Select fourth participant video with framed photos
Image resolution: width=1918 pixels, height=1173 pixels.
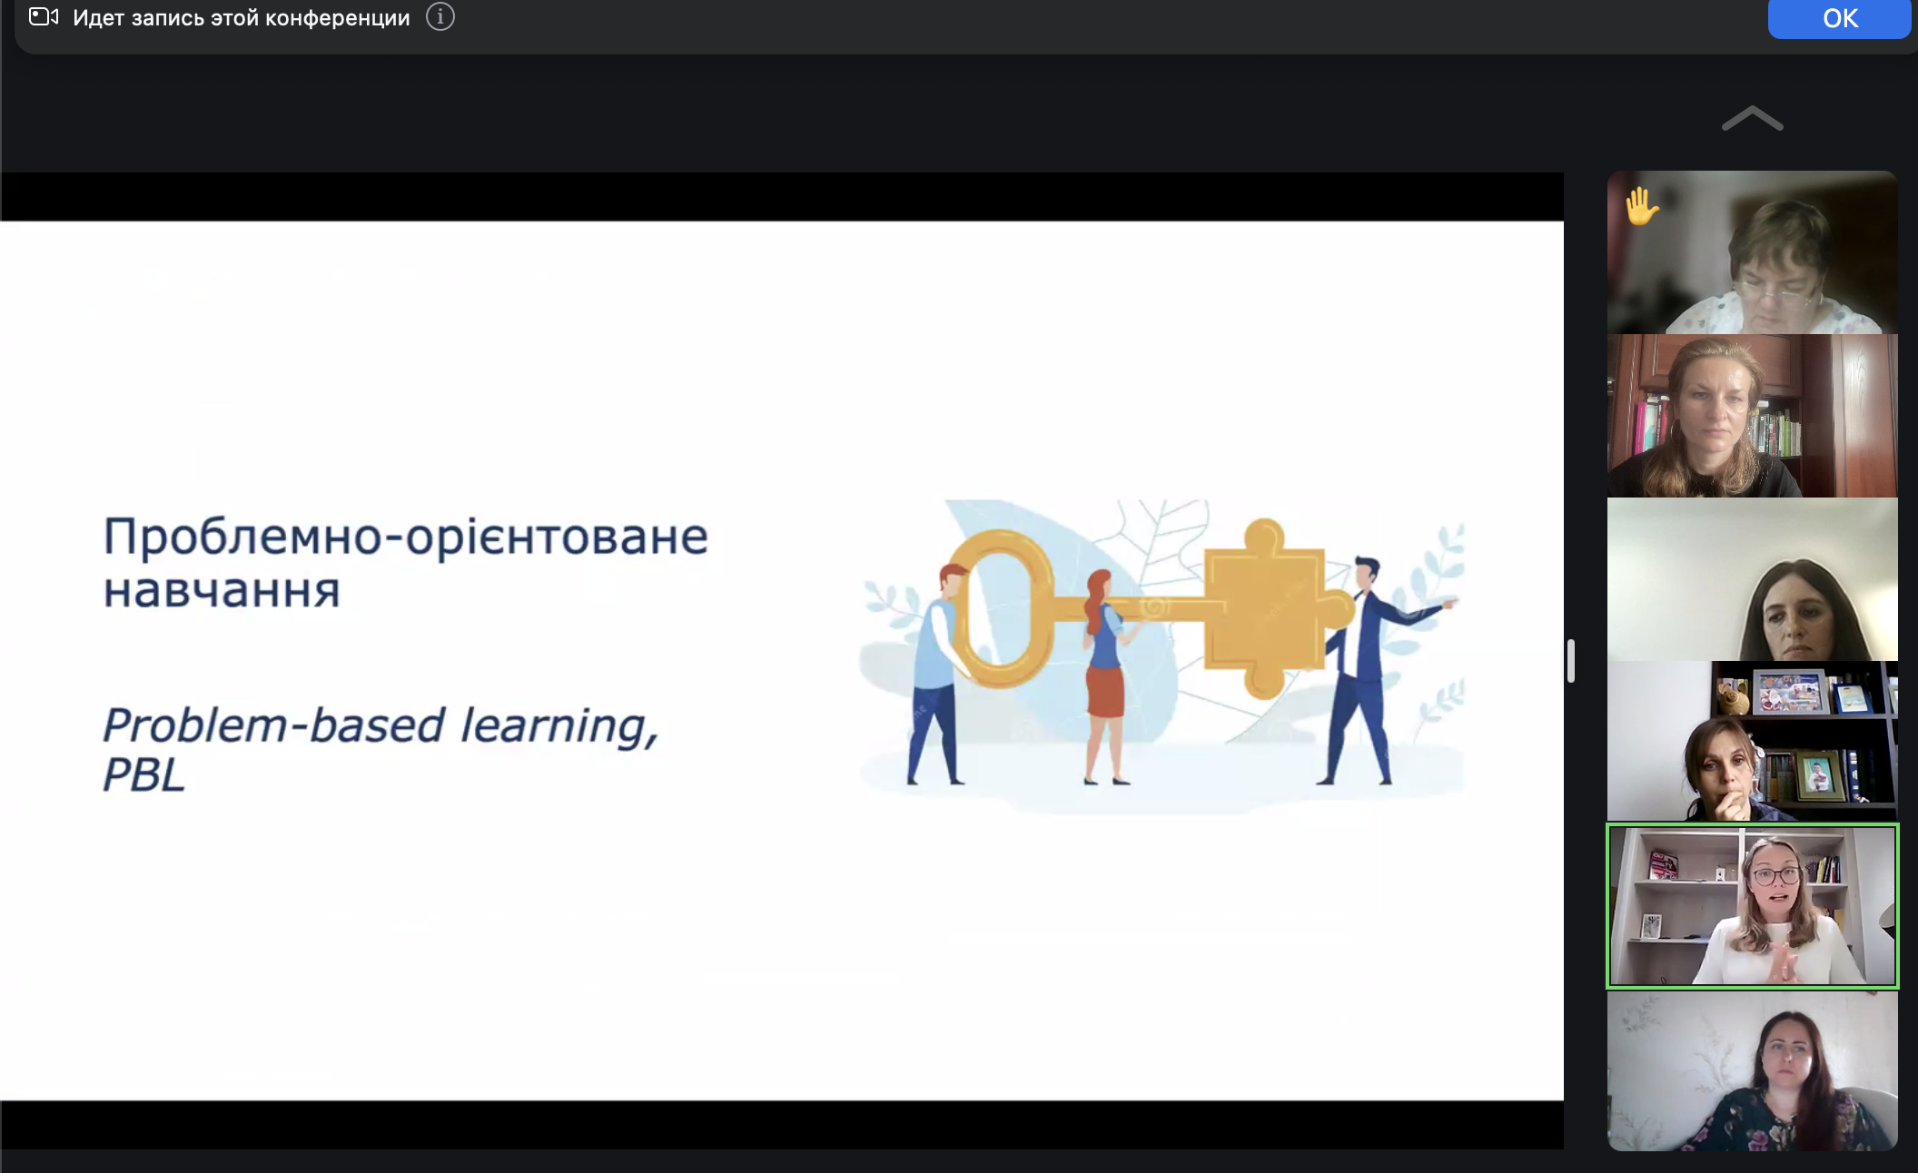(x=1752, y=741)
